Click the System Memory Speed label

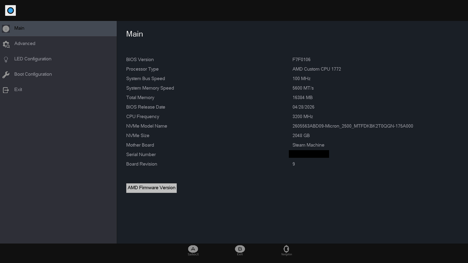point(150,88)
